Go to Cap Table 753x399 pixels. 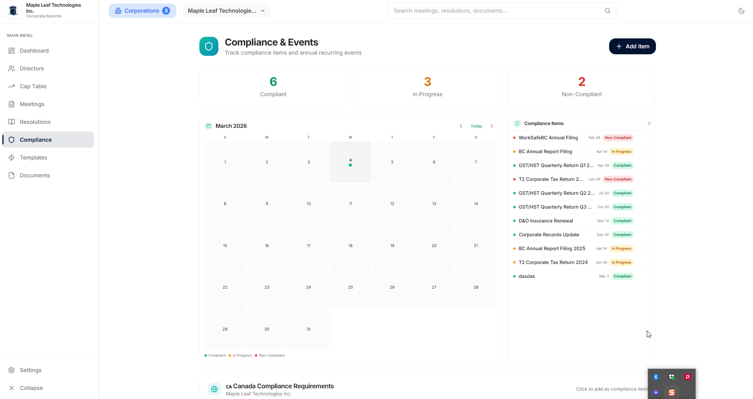pyautogui.click(x=48, y=86)
